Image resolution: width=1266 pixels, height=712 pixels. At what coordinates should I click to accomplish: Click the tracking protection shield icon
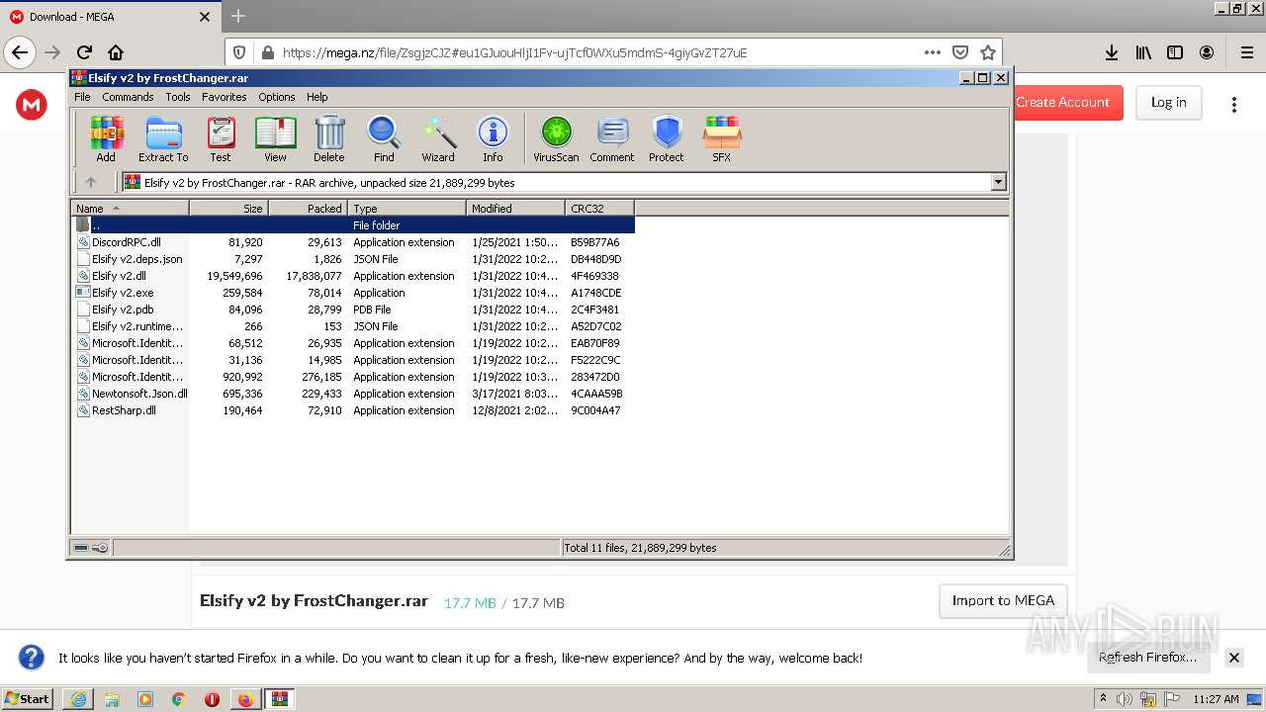[x=238, y=52]
